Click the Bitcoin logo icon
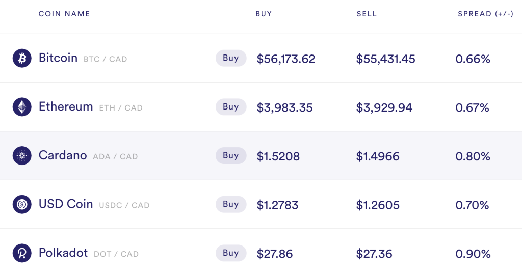 tap(22, 58)
